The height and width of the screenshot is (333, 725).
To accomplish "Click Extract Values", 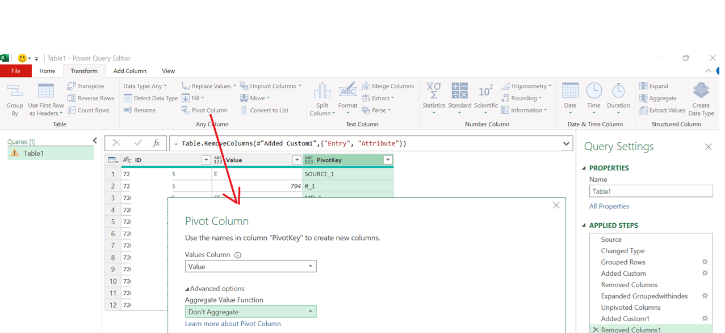I will (662, 110).
